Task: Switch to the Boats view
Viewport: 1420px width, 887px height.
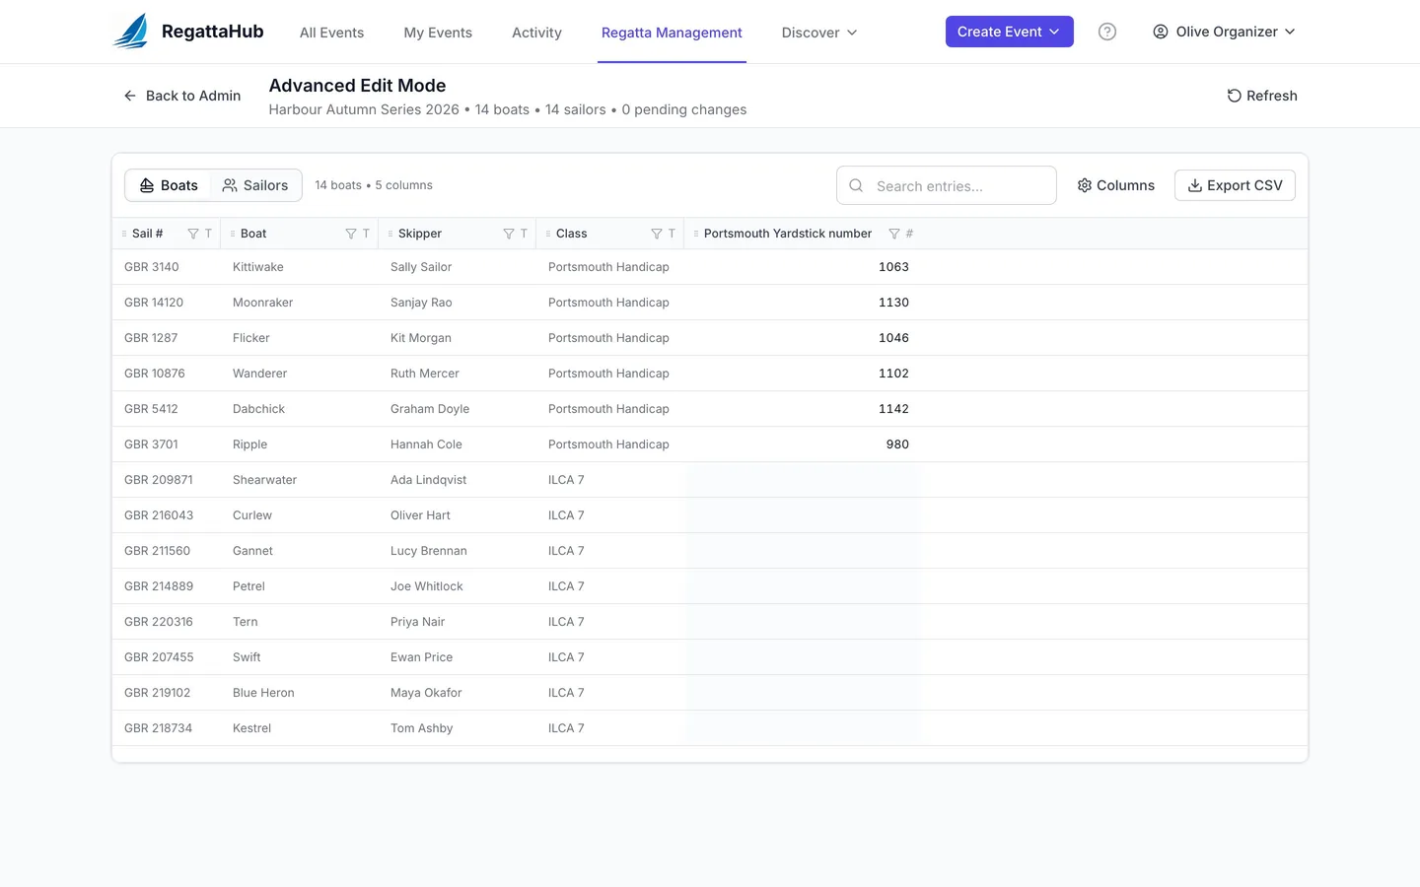Action: point(169,185)
